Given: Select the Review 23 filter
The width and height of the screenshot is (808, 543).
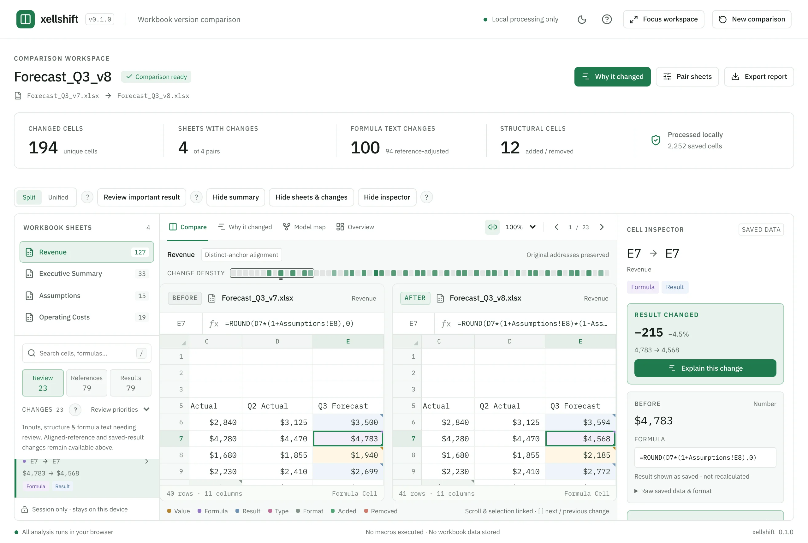Looking at the screenshot, I should 43,383.
